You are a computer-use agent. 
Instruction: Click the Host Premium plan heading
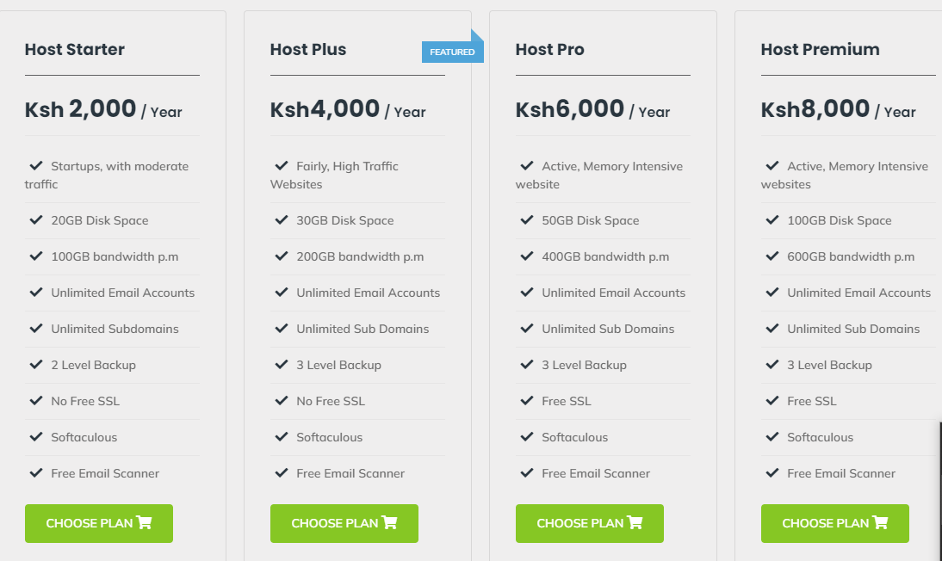[x=820, y=49]
